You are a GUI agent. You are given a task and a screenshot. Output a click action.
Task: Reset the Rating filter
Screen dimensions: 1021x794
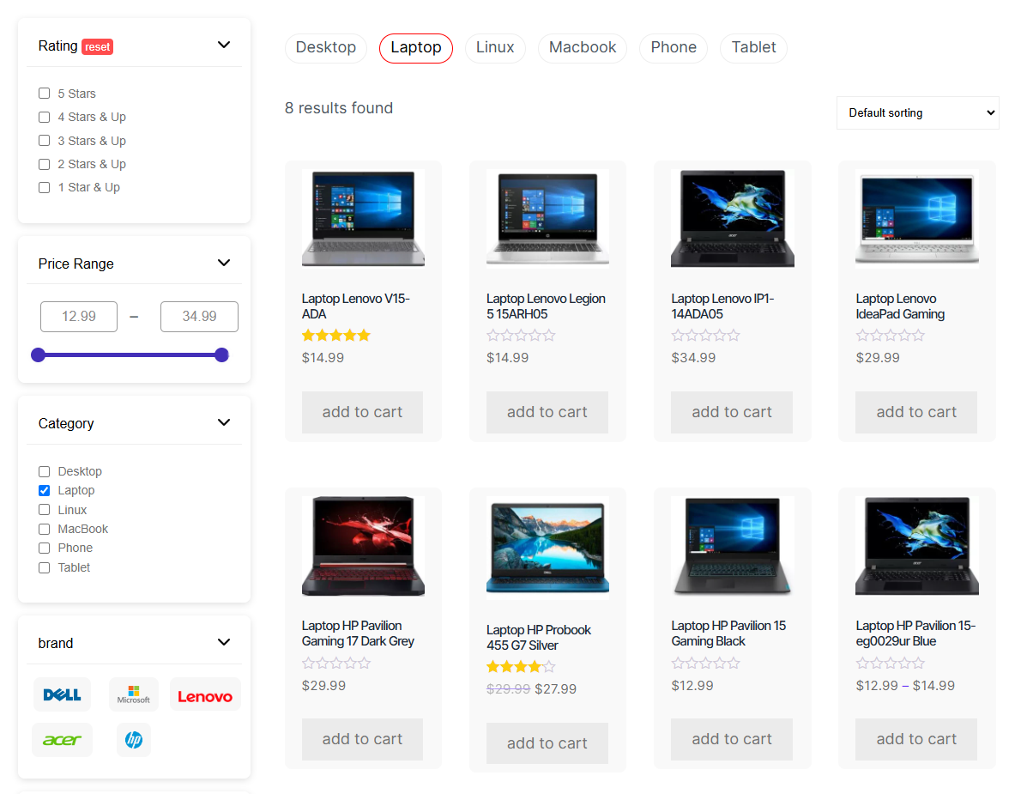[x=98, y=47]
